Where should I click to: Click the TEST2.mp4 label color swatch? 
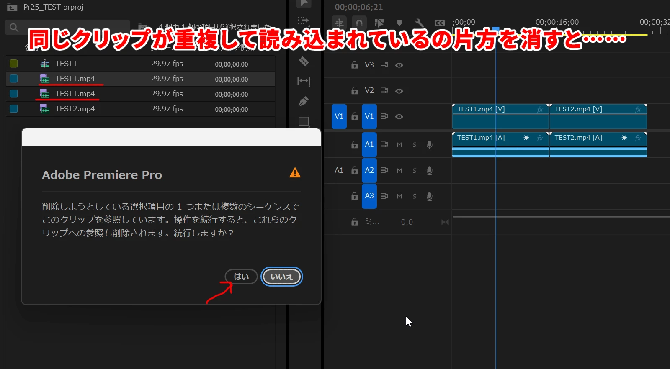[x=14, y=109]
